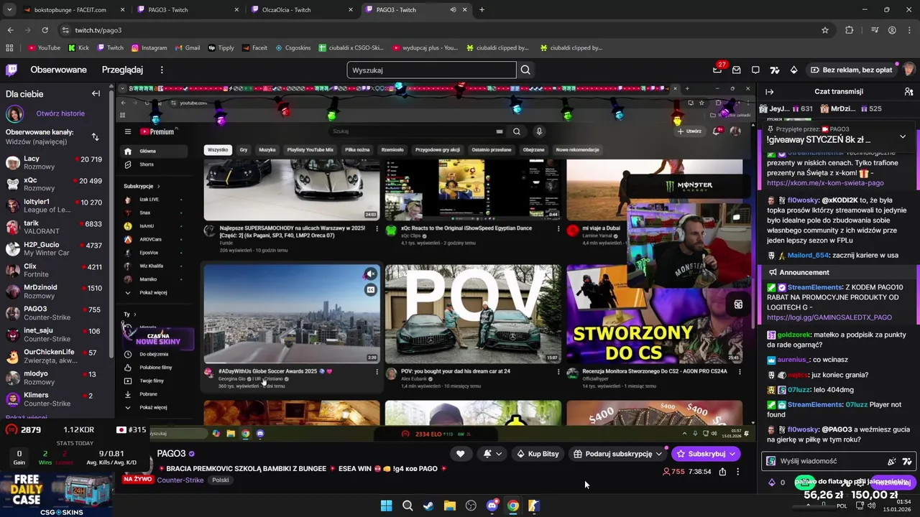Bookmark this page with star icon

pos(825,30)
